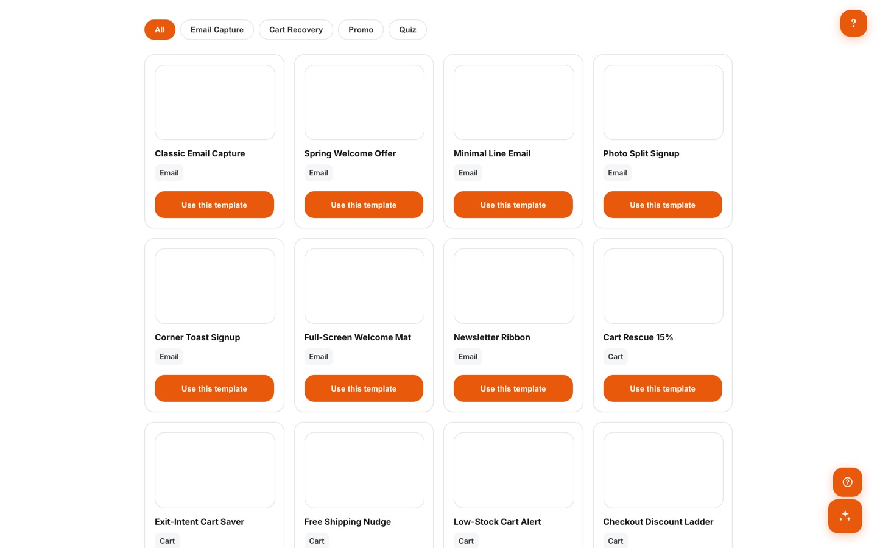Open Photo Split Signup preview thumbnail
The image size is (877, 548).
(x=663, y=102)
